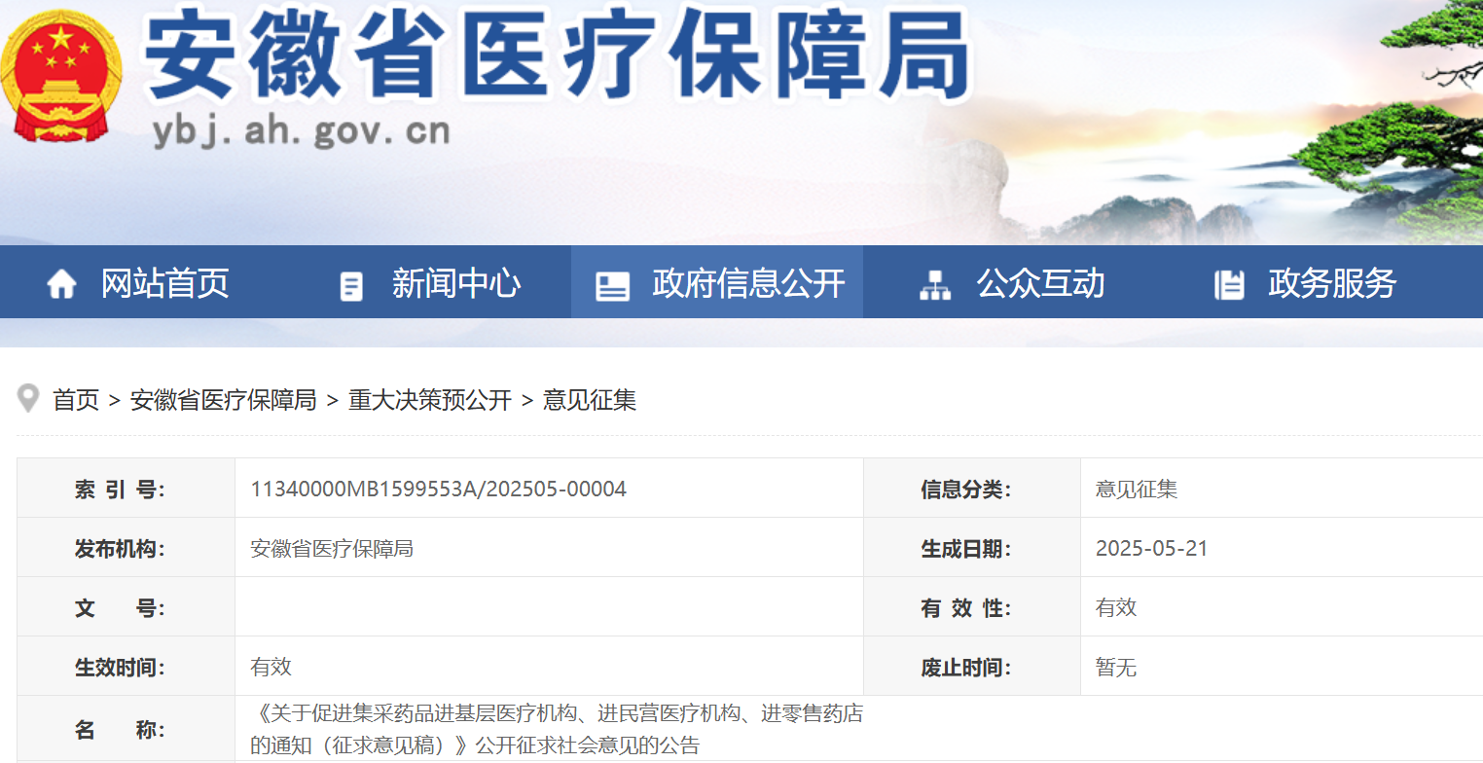The height and width of the screenshot is (763, 1483).
Task: Click the ybj.ah.gov.cn domain text
Action: pyautogui.click(x=301, y=131)
